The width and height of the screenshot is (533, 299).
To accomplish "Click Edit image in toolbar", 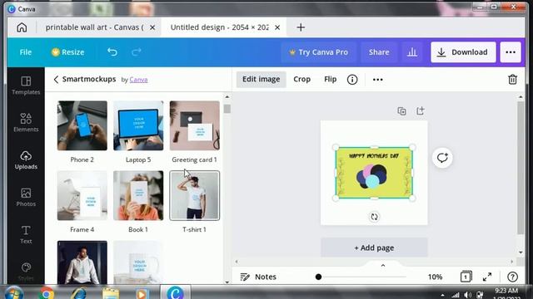I will click(261, 80).
